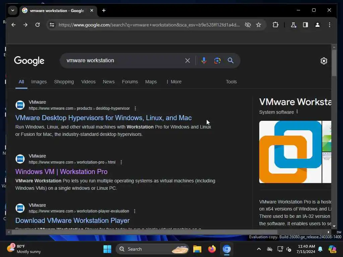Viewport: 343px width, 257px height.
Task: Submit search with magnifier icon
Action: [230, 61]
